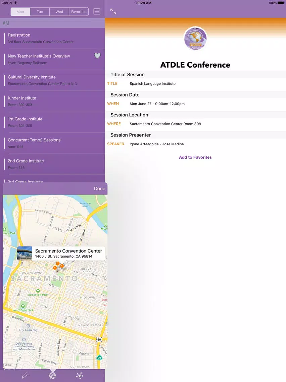
Task: Open the Legal link on the map
Action: coord(8,365)
